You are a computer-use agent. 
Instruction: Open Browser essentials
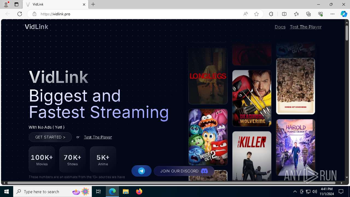(320, 14)
